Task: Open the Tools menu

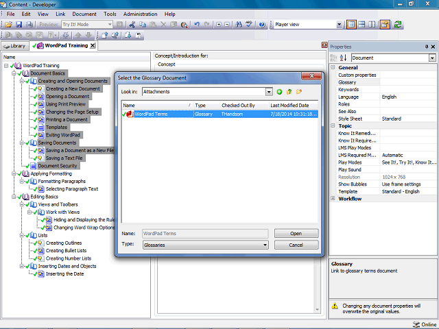Action: (x=110, y=14)
